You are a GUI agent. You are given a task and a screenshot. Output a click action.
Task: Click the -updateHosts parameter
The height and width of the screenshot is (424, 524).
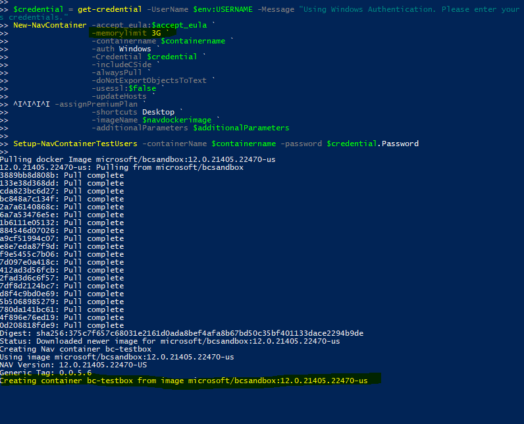[119, 96]
